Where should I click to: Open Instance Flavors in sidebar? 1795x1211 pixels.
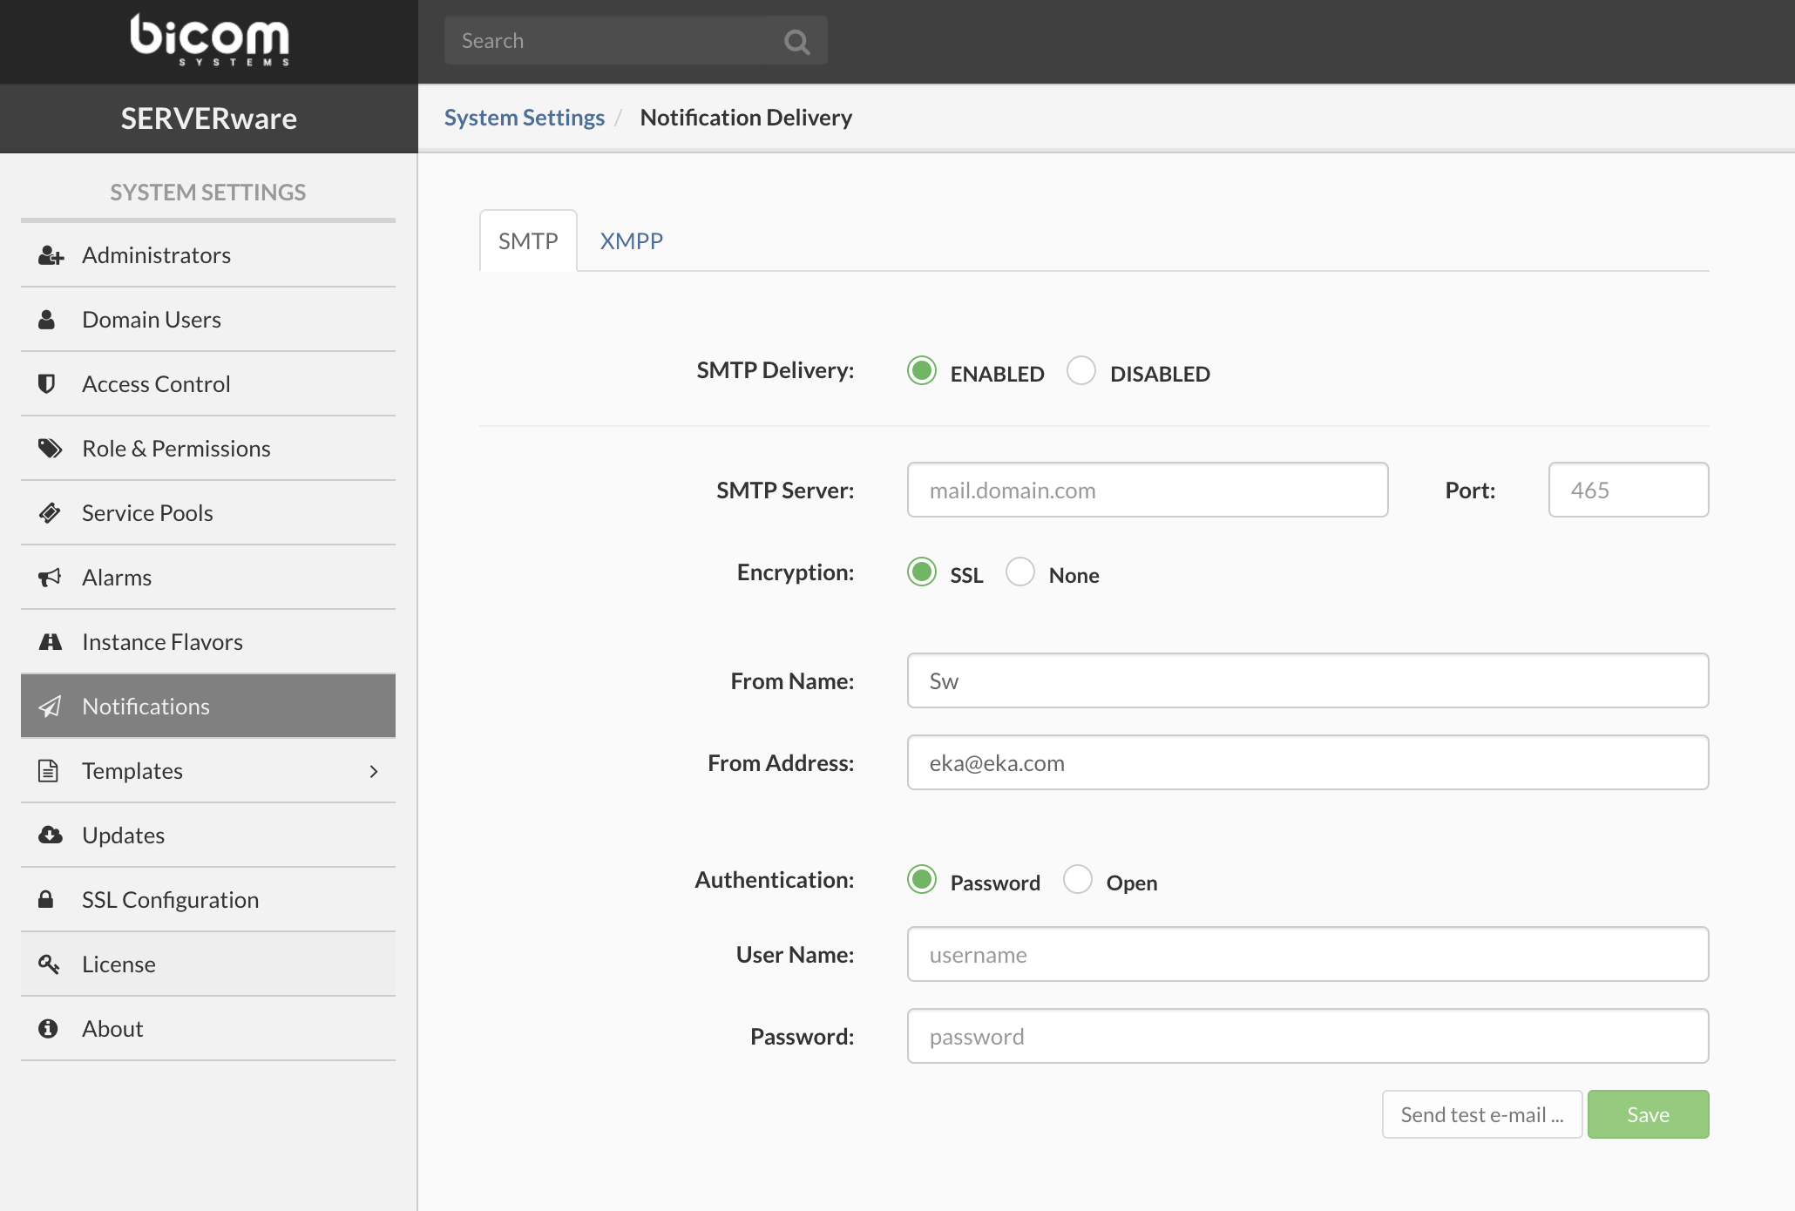[162, 642]
